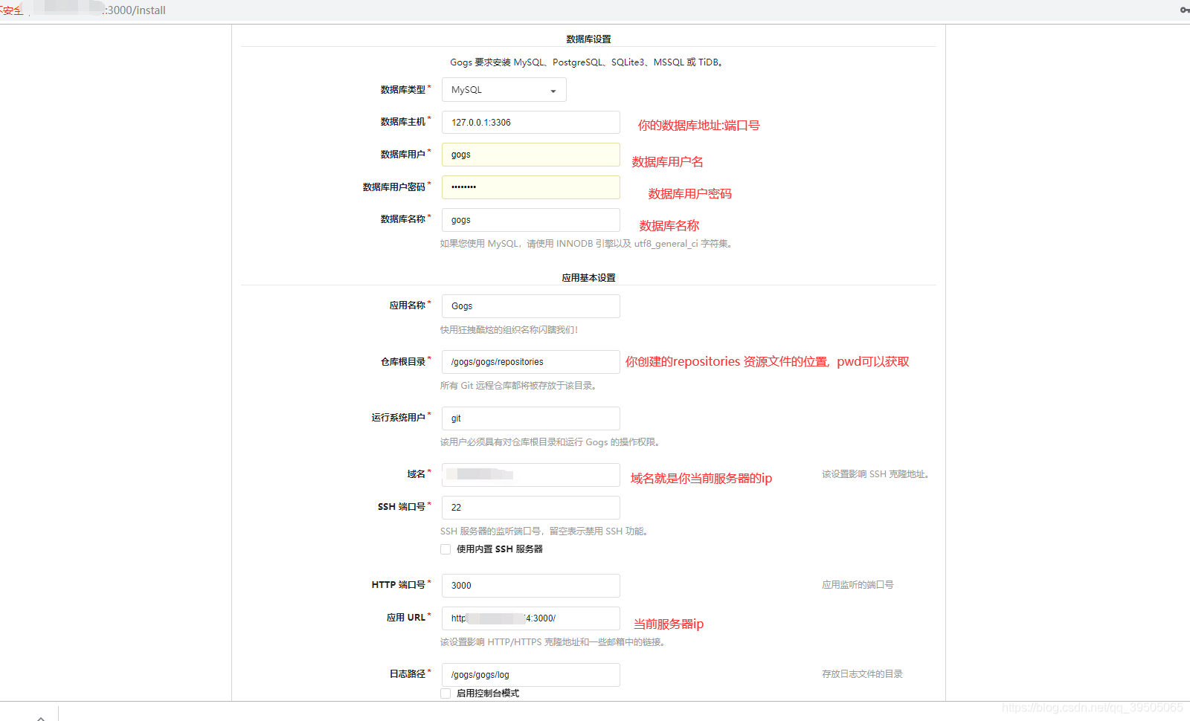Click the 数据库用户密码 label
The width and height of the screenshot is (1190, 721).
[x=394, y=187]
